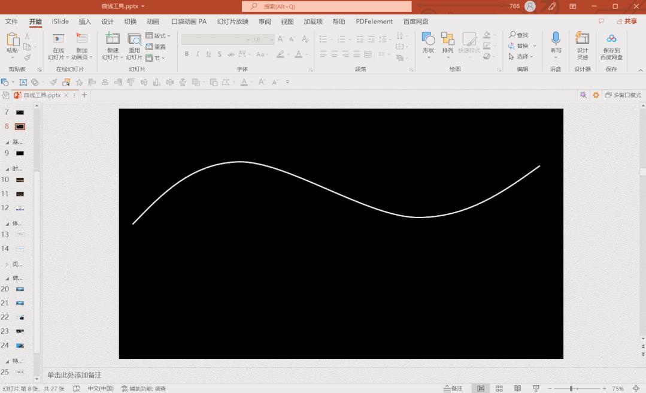646x393 pixels.
Task: Switch to Slide Sorter view
Action: click(499, 389)
